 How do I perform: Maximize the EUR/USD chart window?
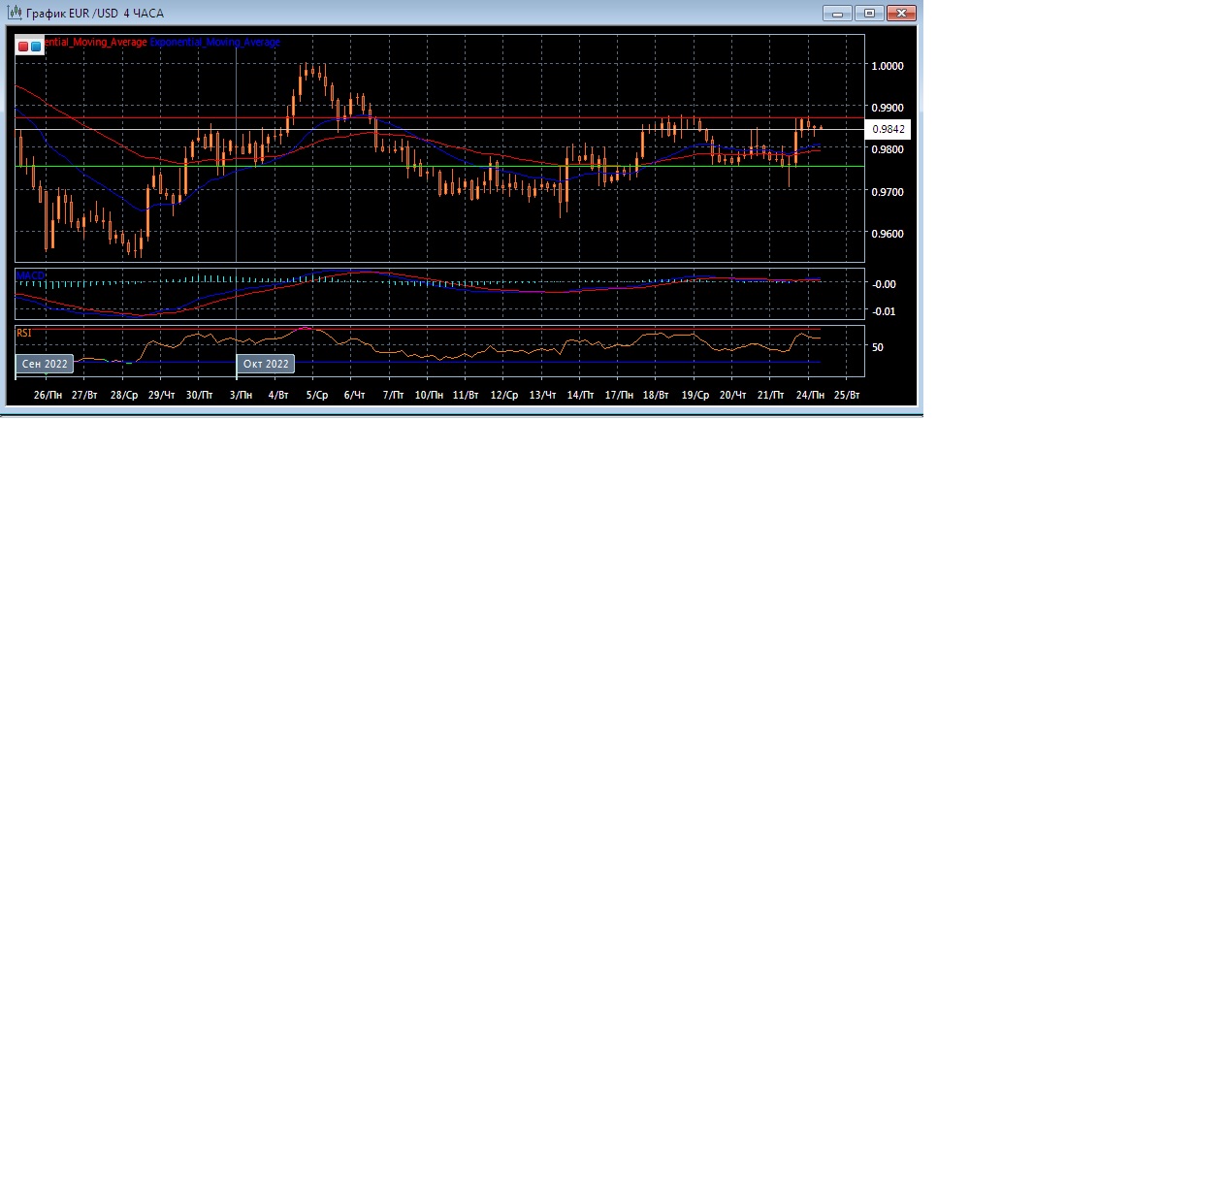click(x=869, y=14)
